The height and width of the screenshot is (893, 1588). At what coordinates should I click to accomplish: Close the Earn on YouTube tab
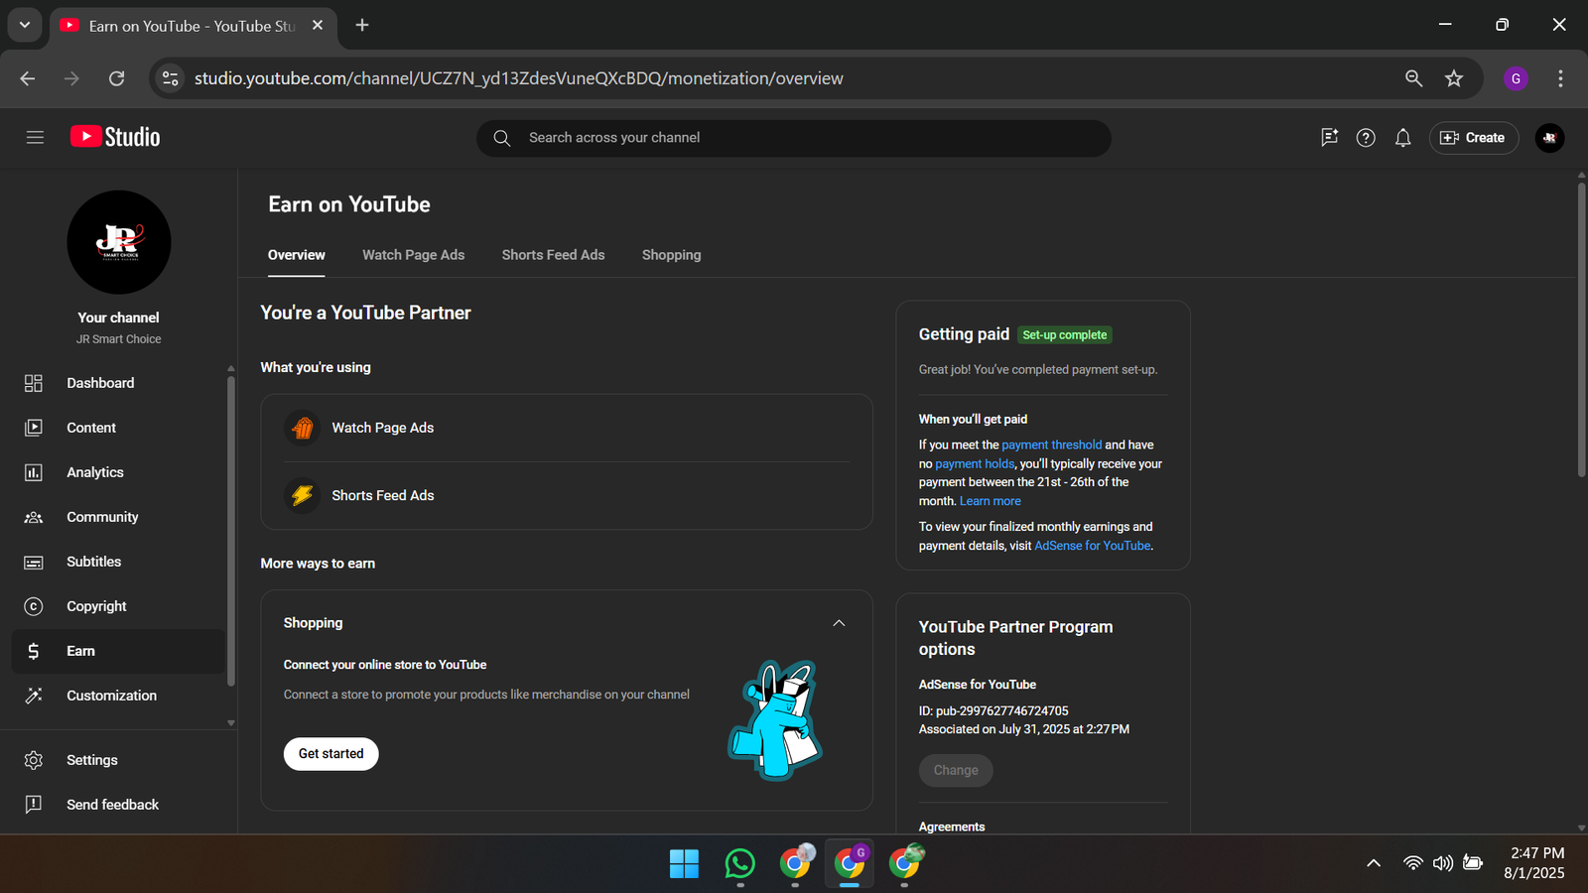pyautogui.click(x=318, y=25)
